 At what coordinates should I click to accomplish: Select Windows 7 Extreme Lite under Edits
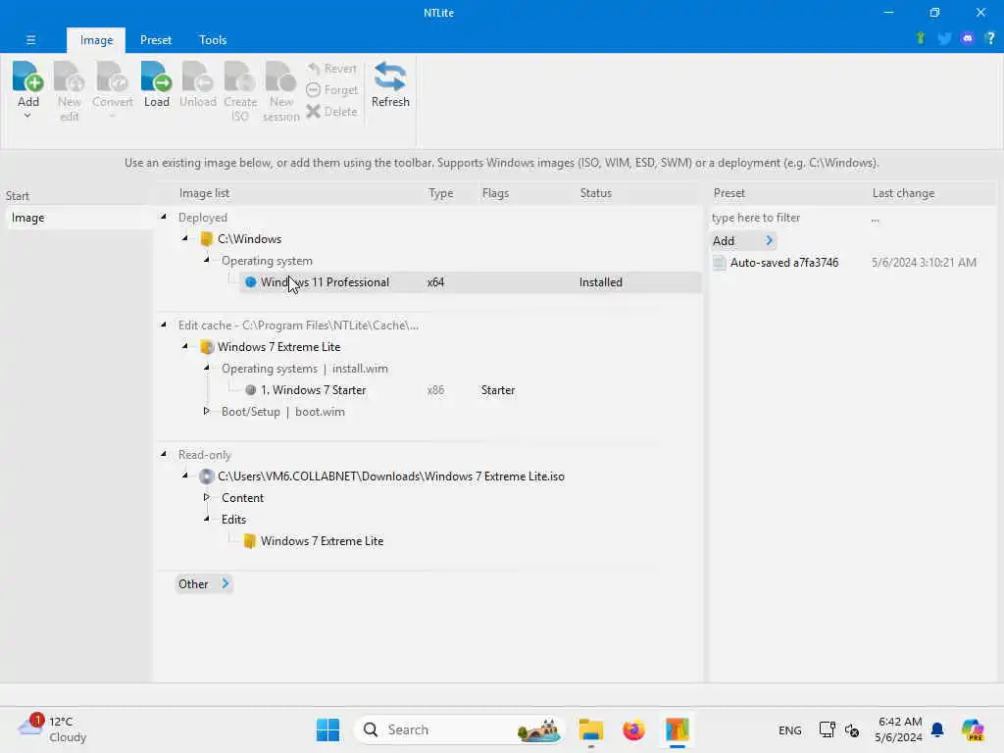click(322, 541)
